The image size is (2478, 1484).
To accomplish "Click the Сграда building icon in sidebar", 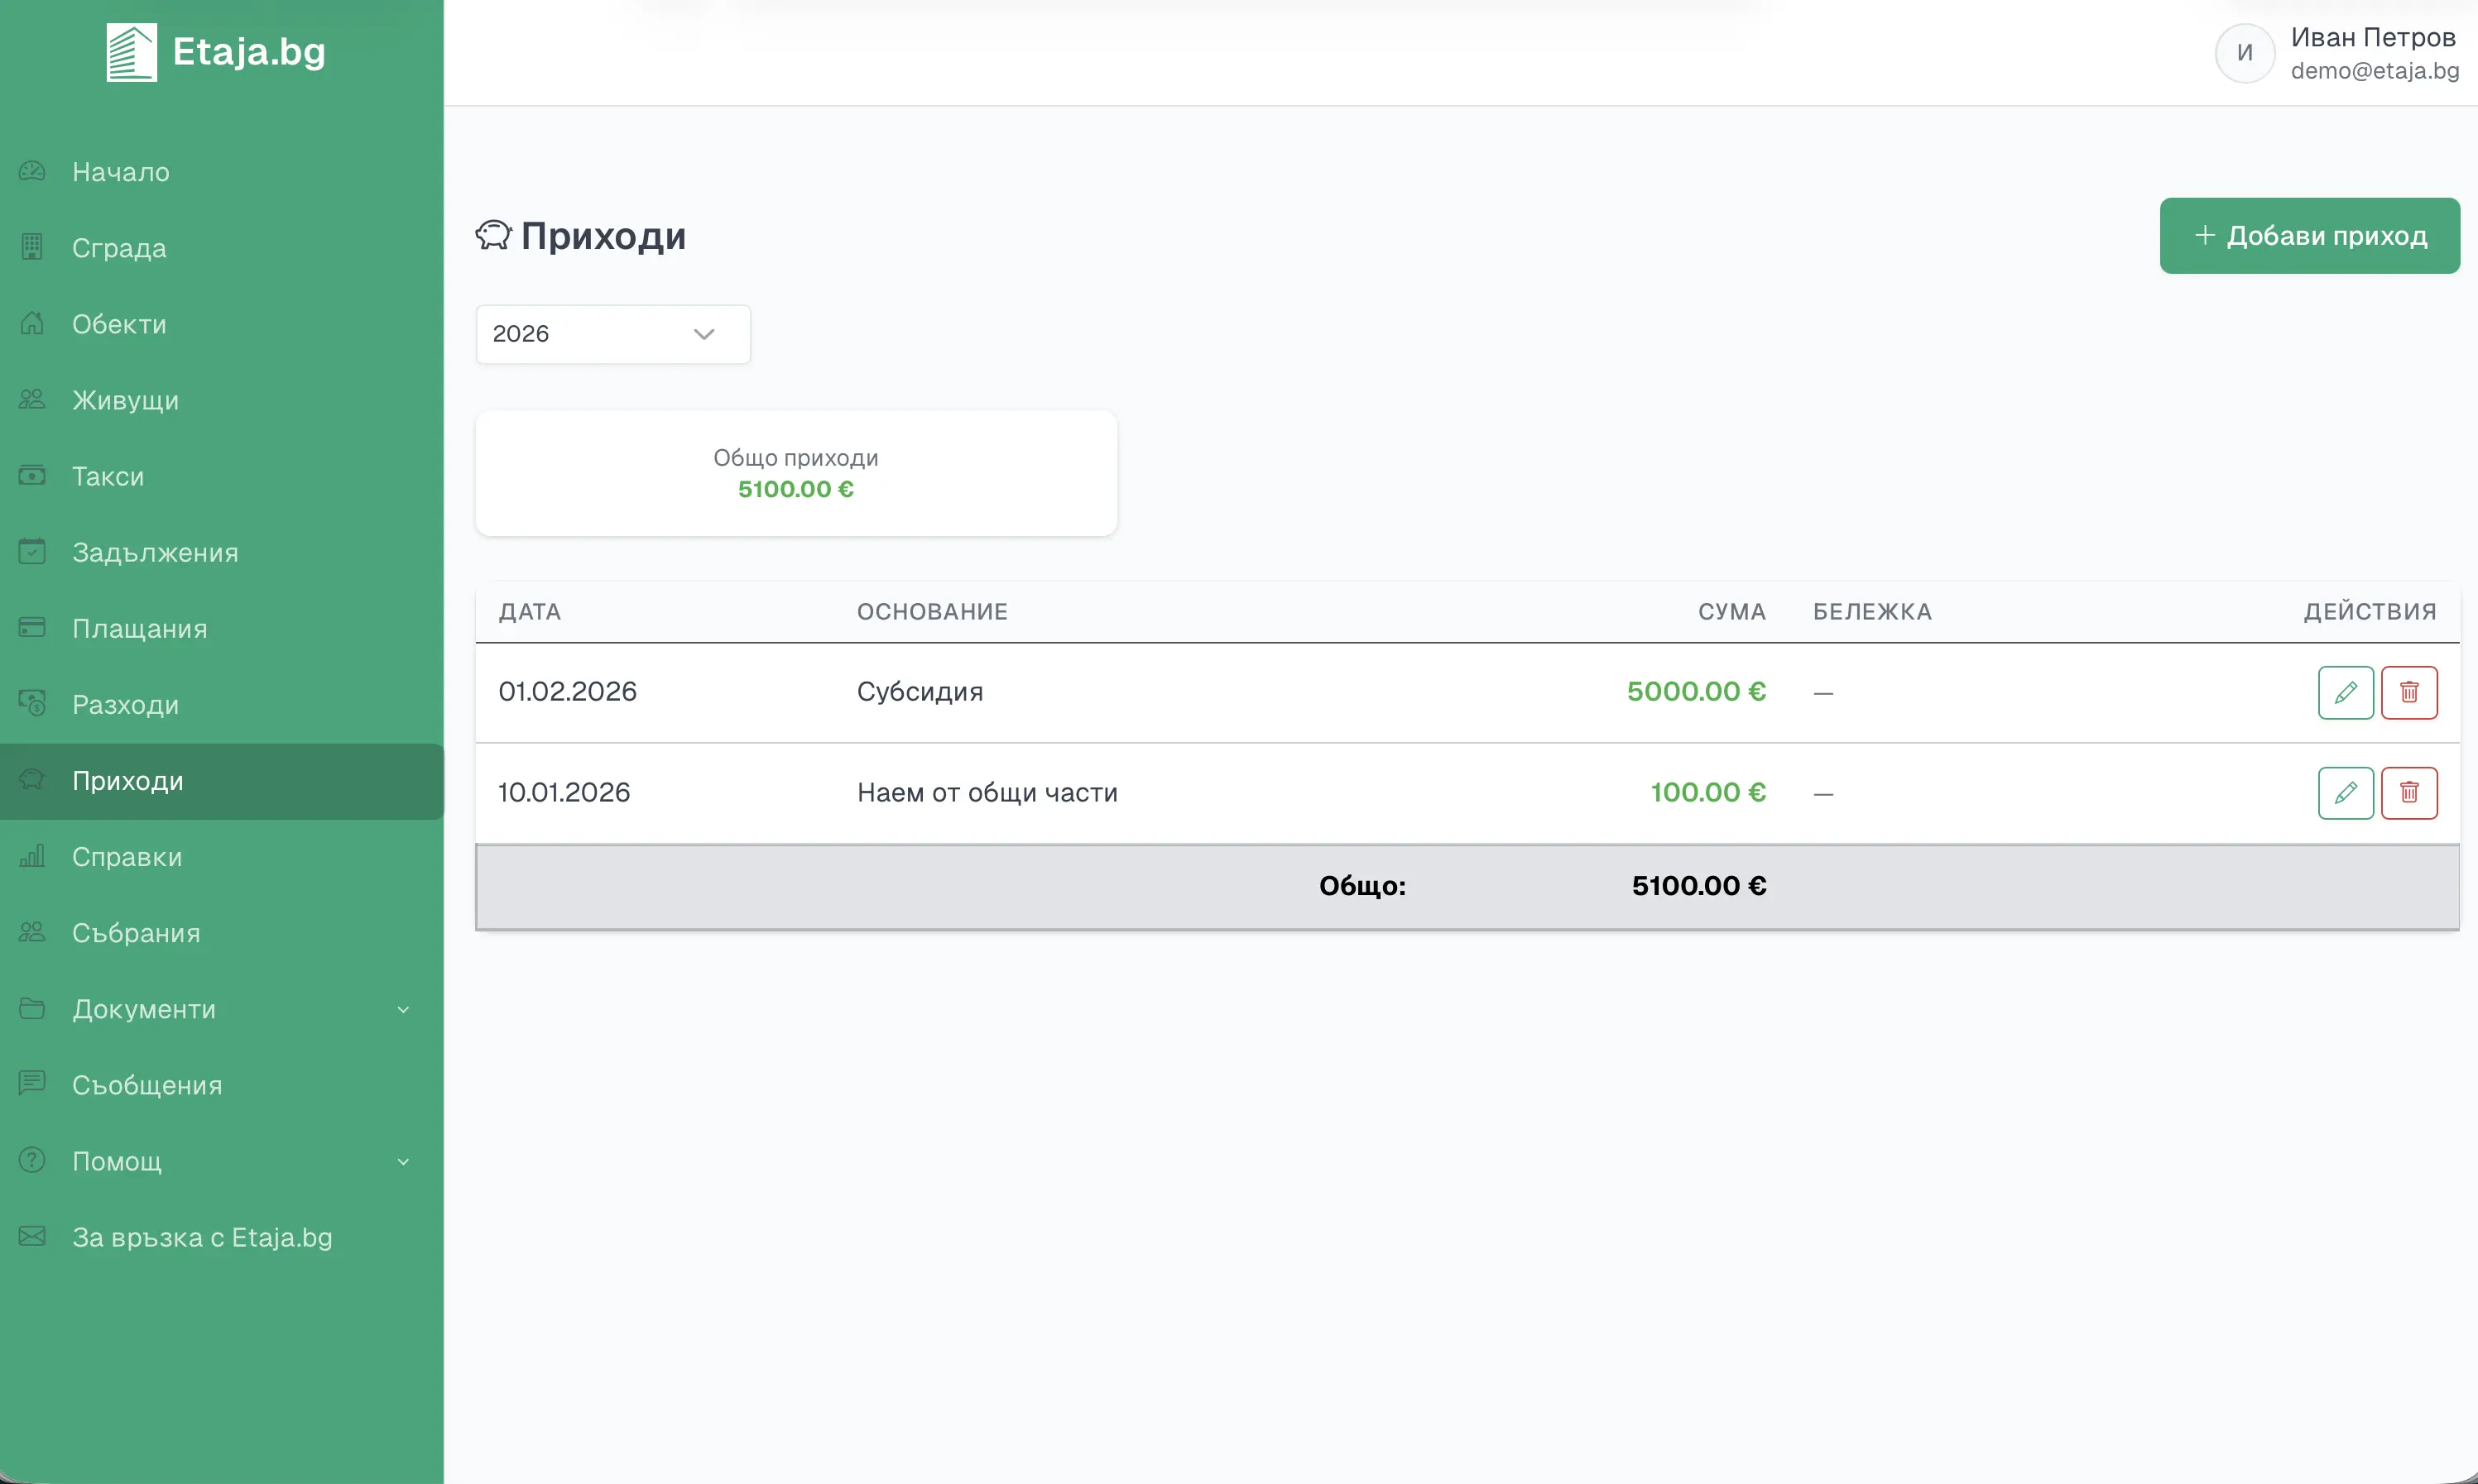I will 32,247.
